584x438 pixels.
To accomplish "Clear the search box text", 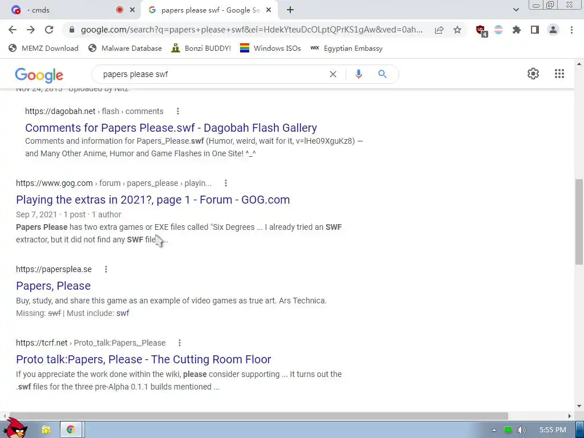I will [333, 74].
